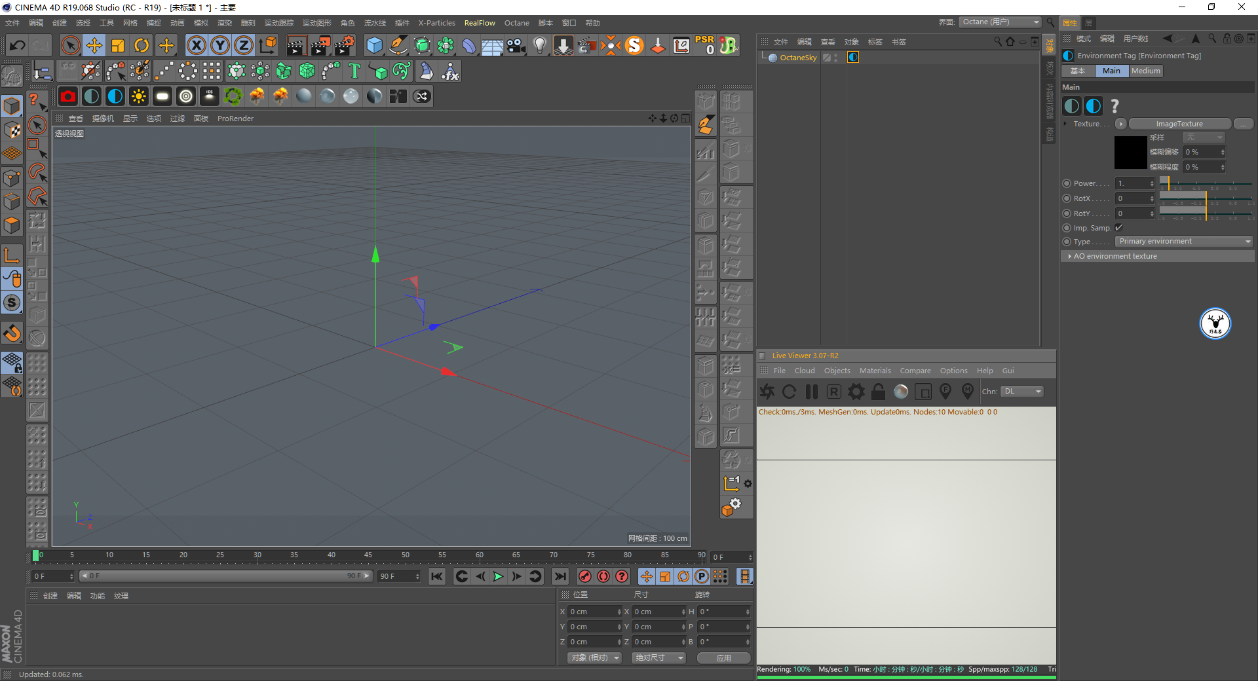Click frame 45 on the timeline ruler

(368, 555)
